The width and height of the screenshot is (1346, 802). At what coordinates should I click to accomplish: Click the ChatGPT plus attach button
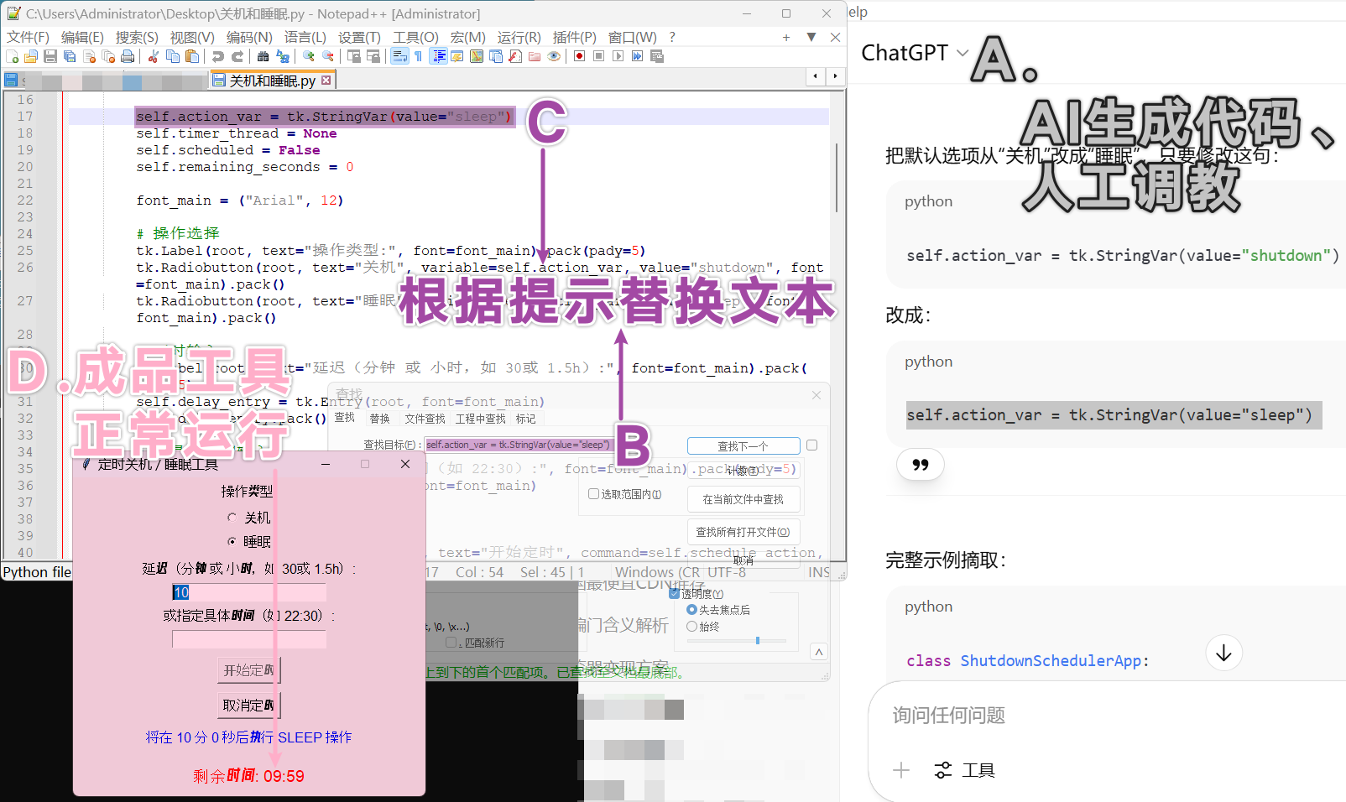[901, 770]
